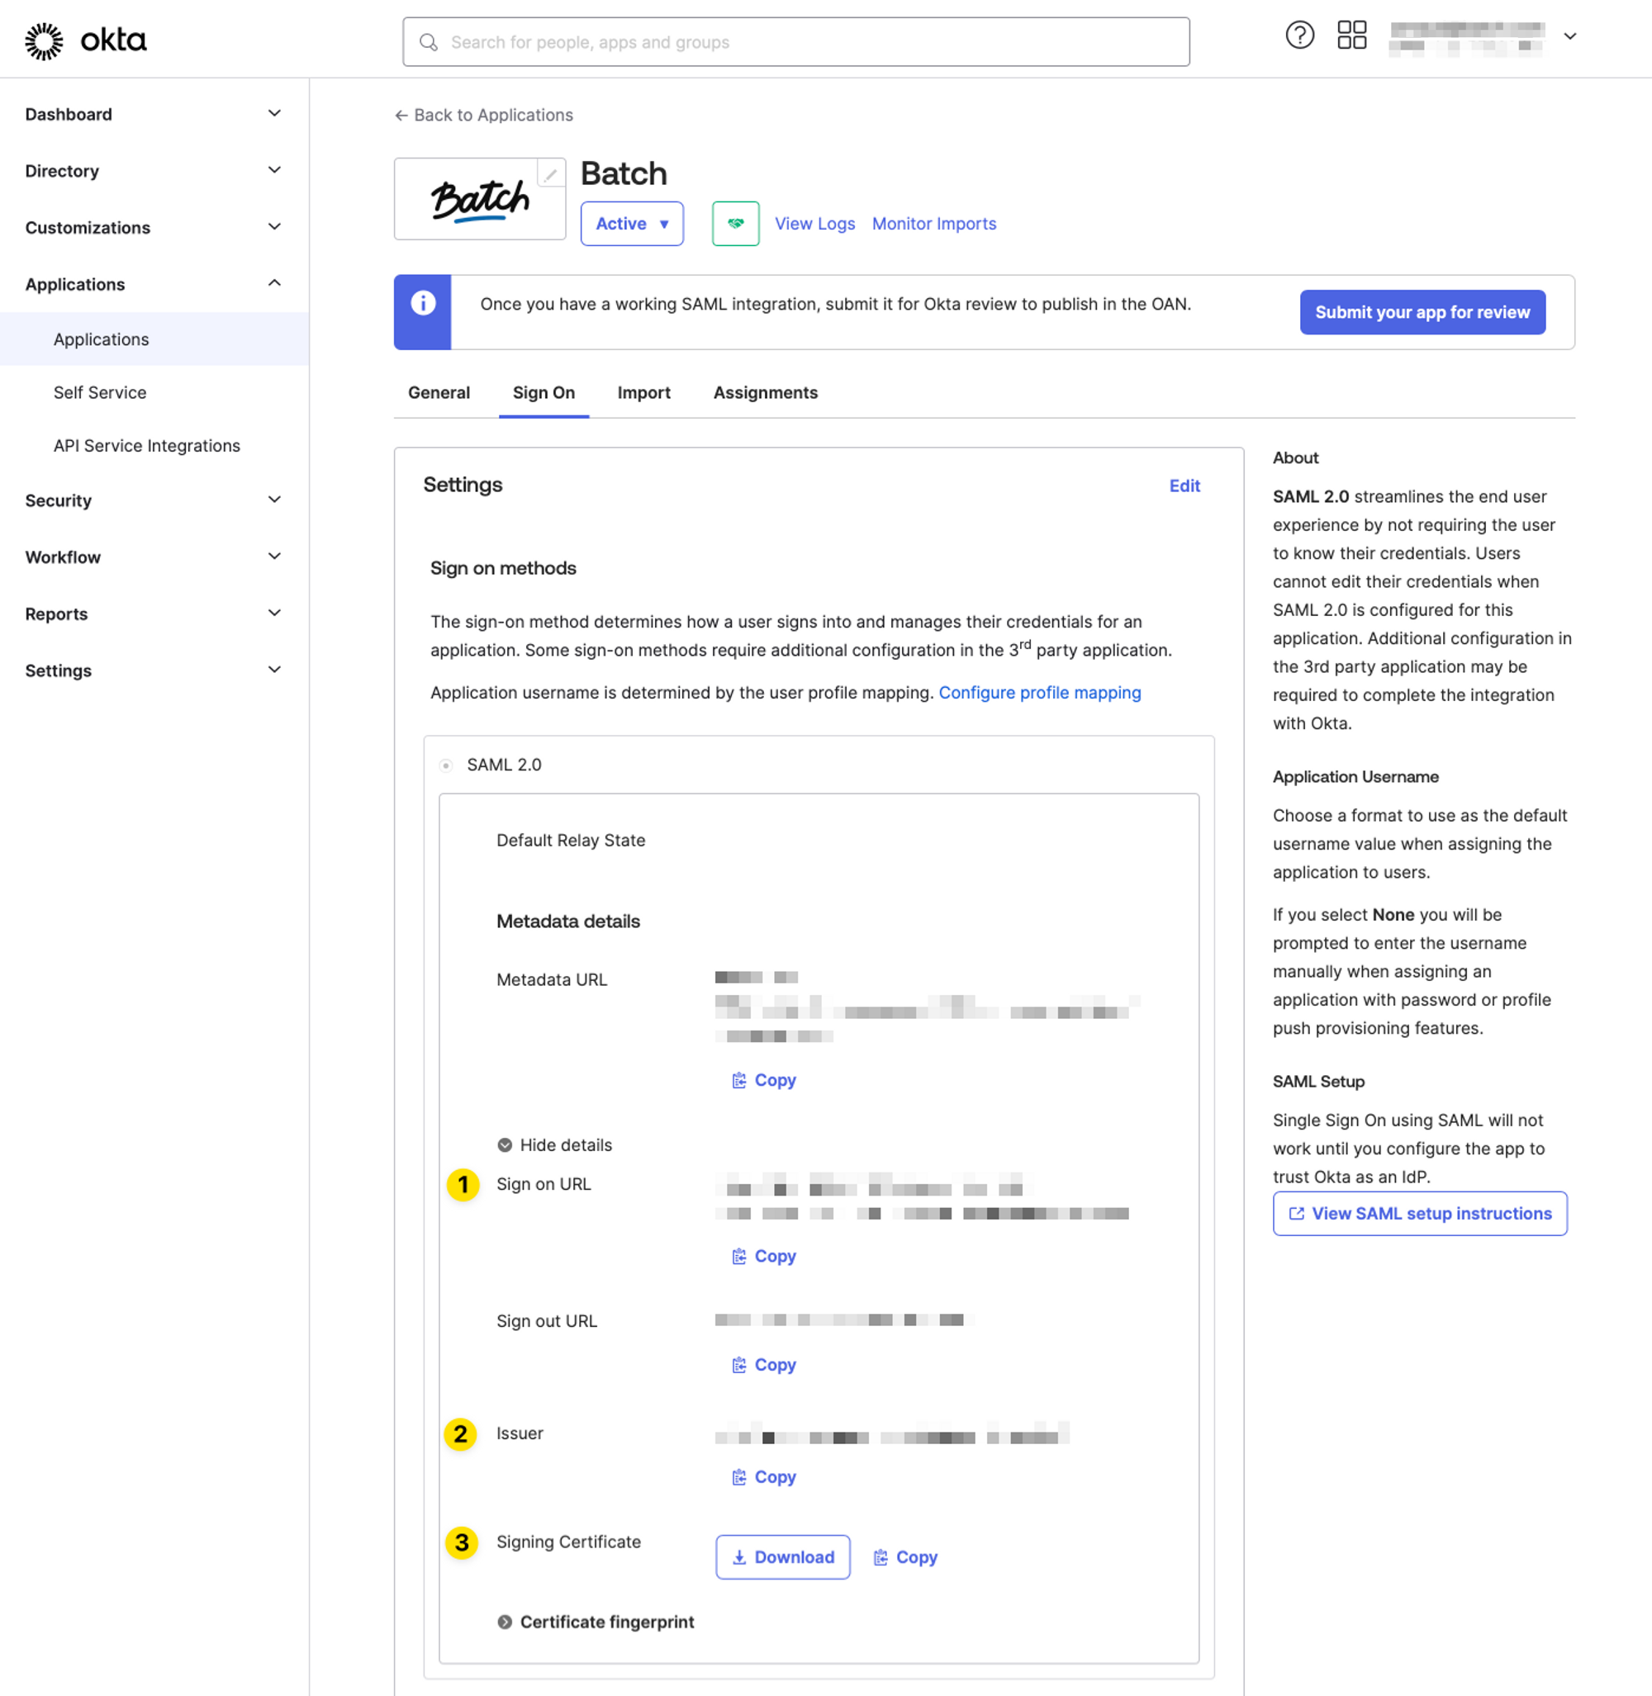Open the apps grid icon

(x=1351, y=36)
